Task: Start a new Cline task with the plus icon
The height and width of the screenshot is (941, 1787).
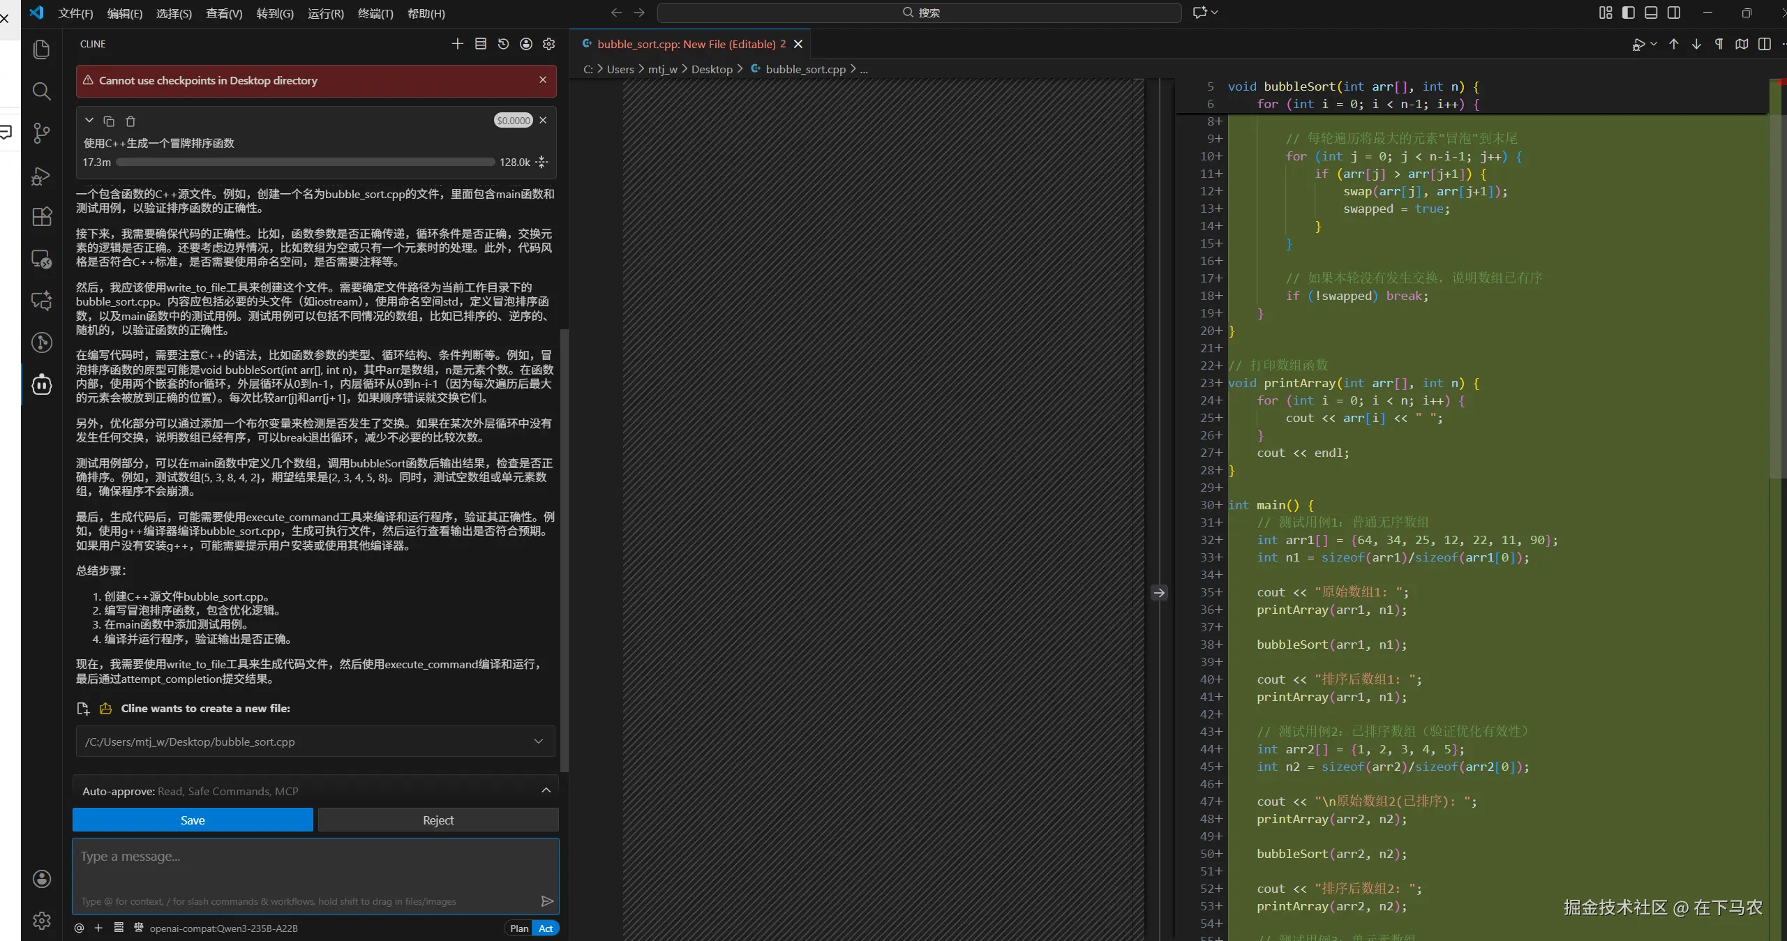Action: pos(457,44)
